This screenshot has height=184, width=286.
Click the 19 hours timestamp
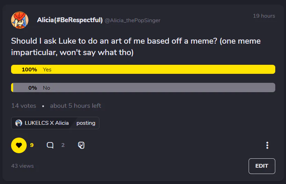point(263,16)
